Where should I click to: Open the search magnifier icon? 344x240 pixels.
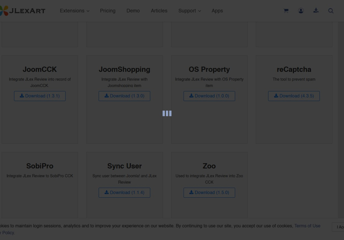331,11
